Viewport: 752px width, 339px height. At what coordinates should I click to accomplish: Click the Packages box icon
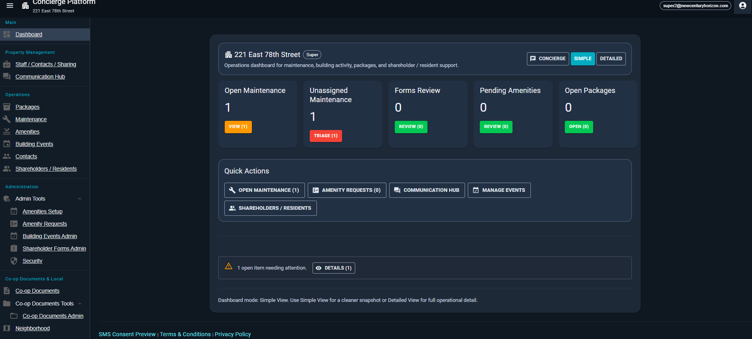pos(7,107)
